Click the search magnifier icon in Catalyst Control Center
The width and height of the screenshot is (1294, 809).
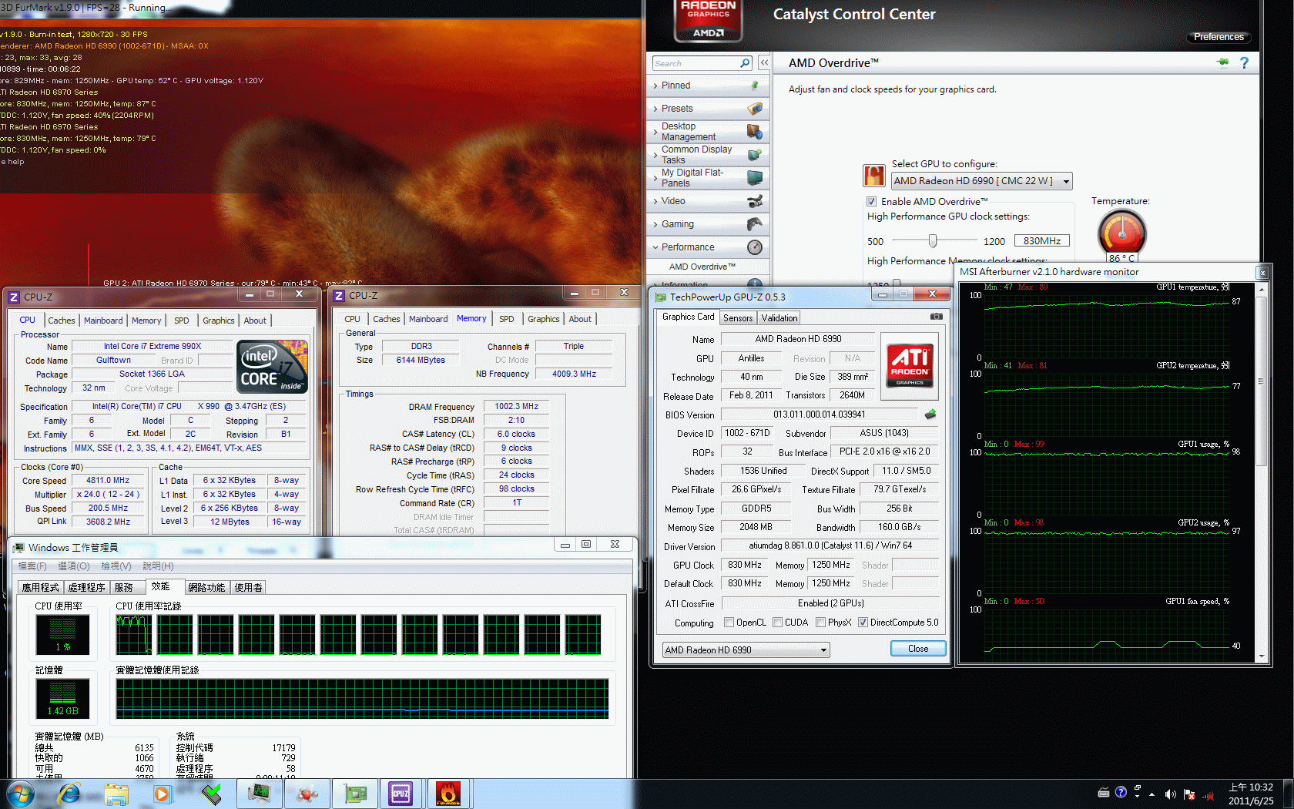[745, 63]
